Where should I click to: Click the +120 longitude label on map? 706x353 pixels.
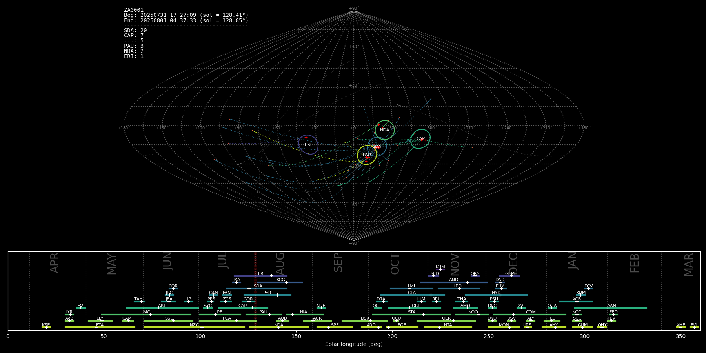tap(200, 128)
